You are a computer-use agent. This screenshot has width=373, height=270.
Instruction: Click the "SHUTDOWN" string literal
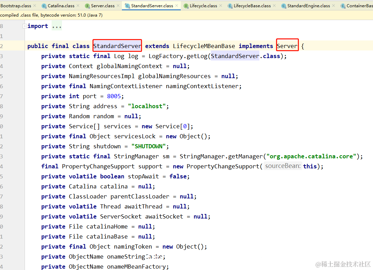pyautogui.click(x=149, y=146)
